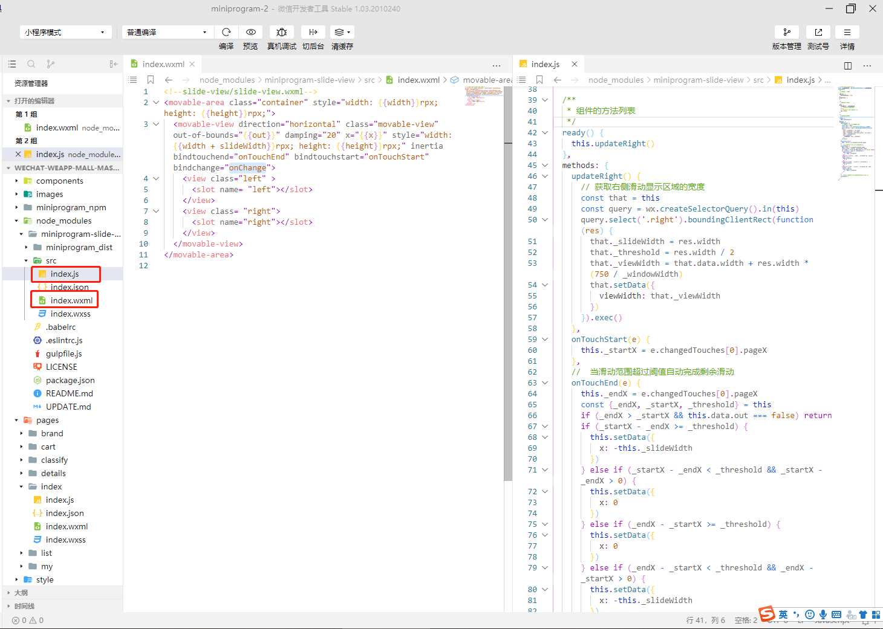Open the clear cache (清缓存) layers menu
The height and width of the screenshot is (629, 883).
[342, 32]
